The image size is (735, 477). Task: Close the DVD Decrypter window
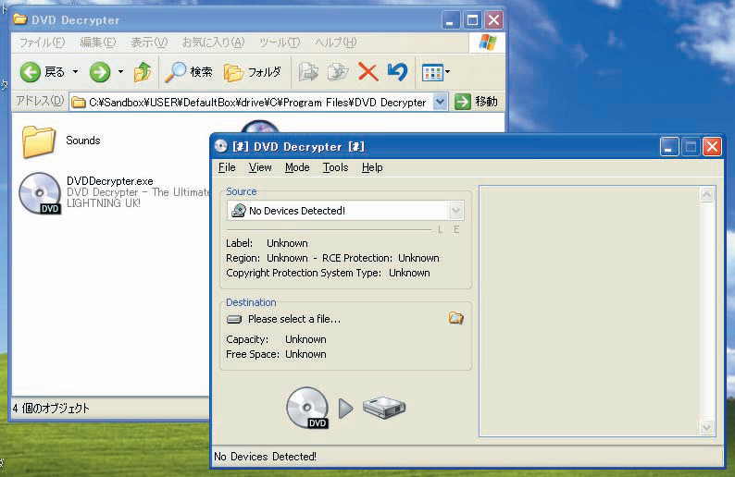[x=712, y=147]
